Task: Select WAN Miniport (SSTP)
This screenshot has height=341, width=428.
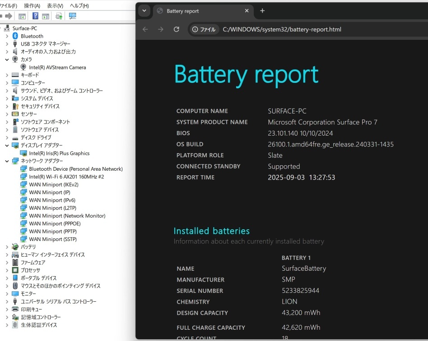Action: click(53, 239)
